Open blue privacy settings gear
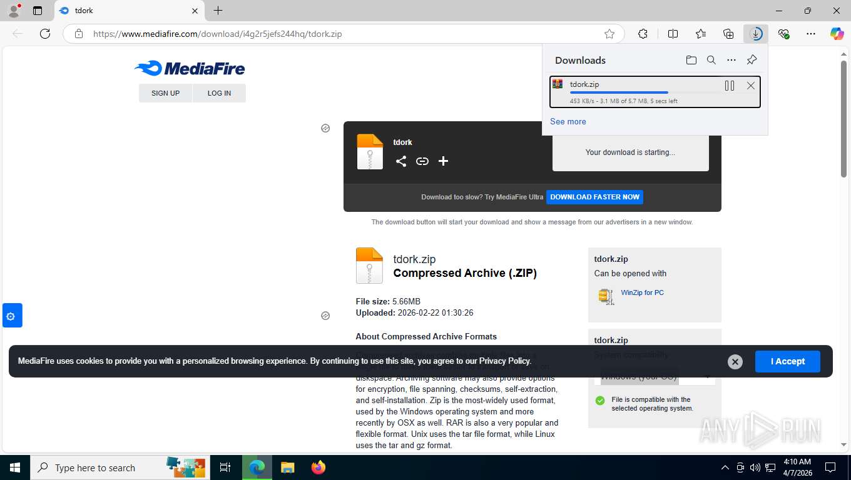Viewport: 851px width, 480px height. (11, 316)
